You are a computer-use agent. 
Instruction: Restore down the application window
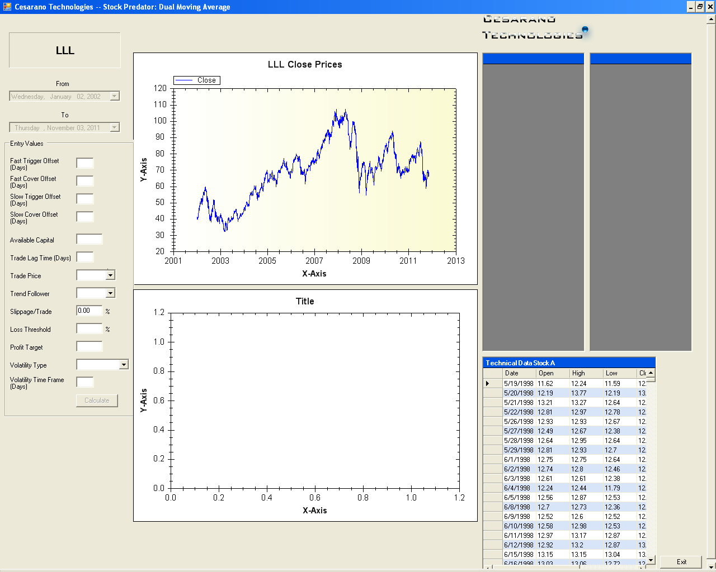coord(700,7)
